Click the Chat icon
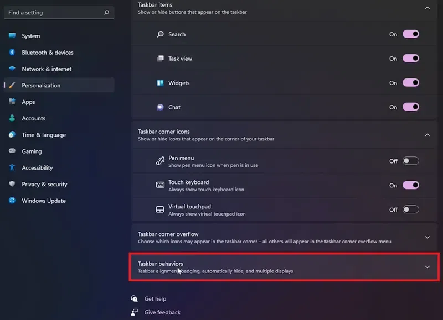The image size is (443, 320). click(160, 107)
